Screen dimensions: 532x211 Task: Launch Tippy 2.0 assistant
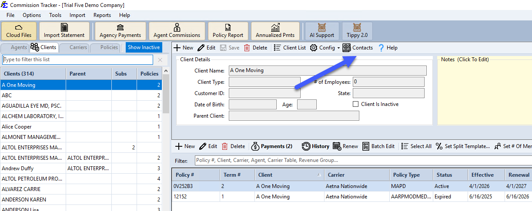tap(357, 31)
